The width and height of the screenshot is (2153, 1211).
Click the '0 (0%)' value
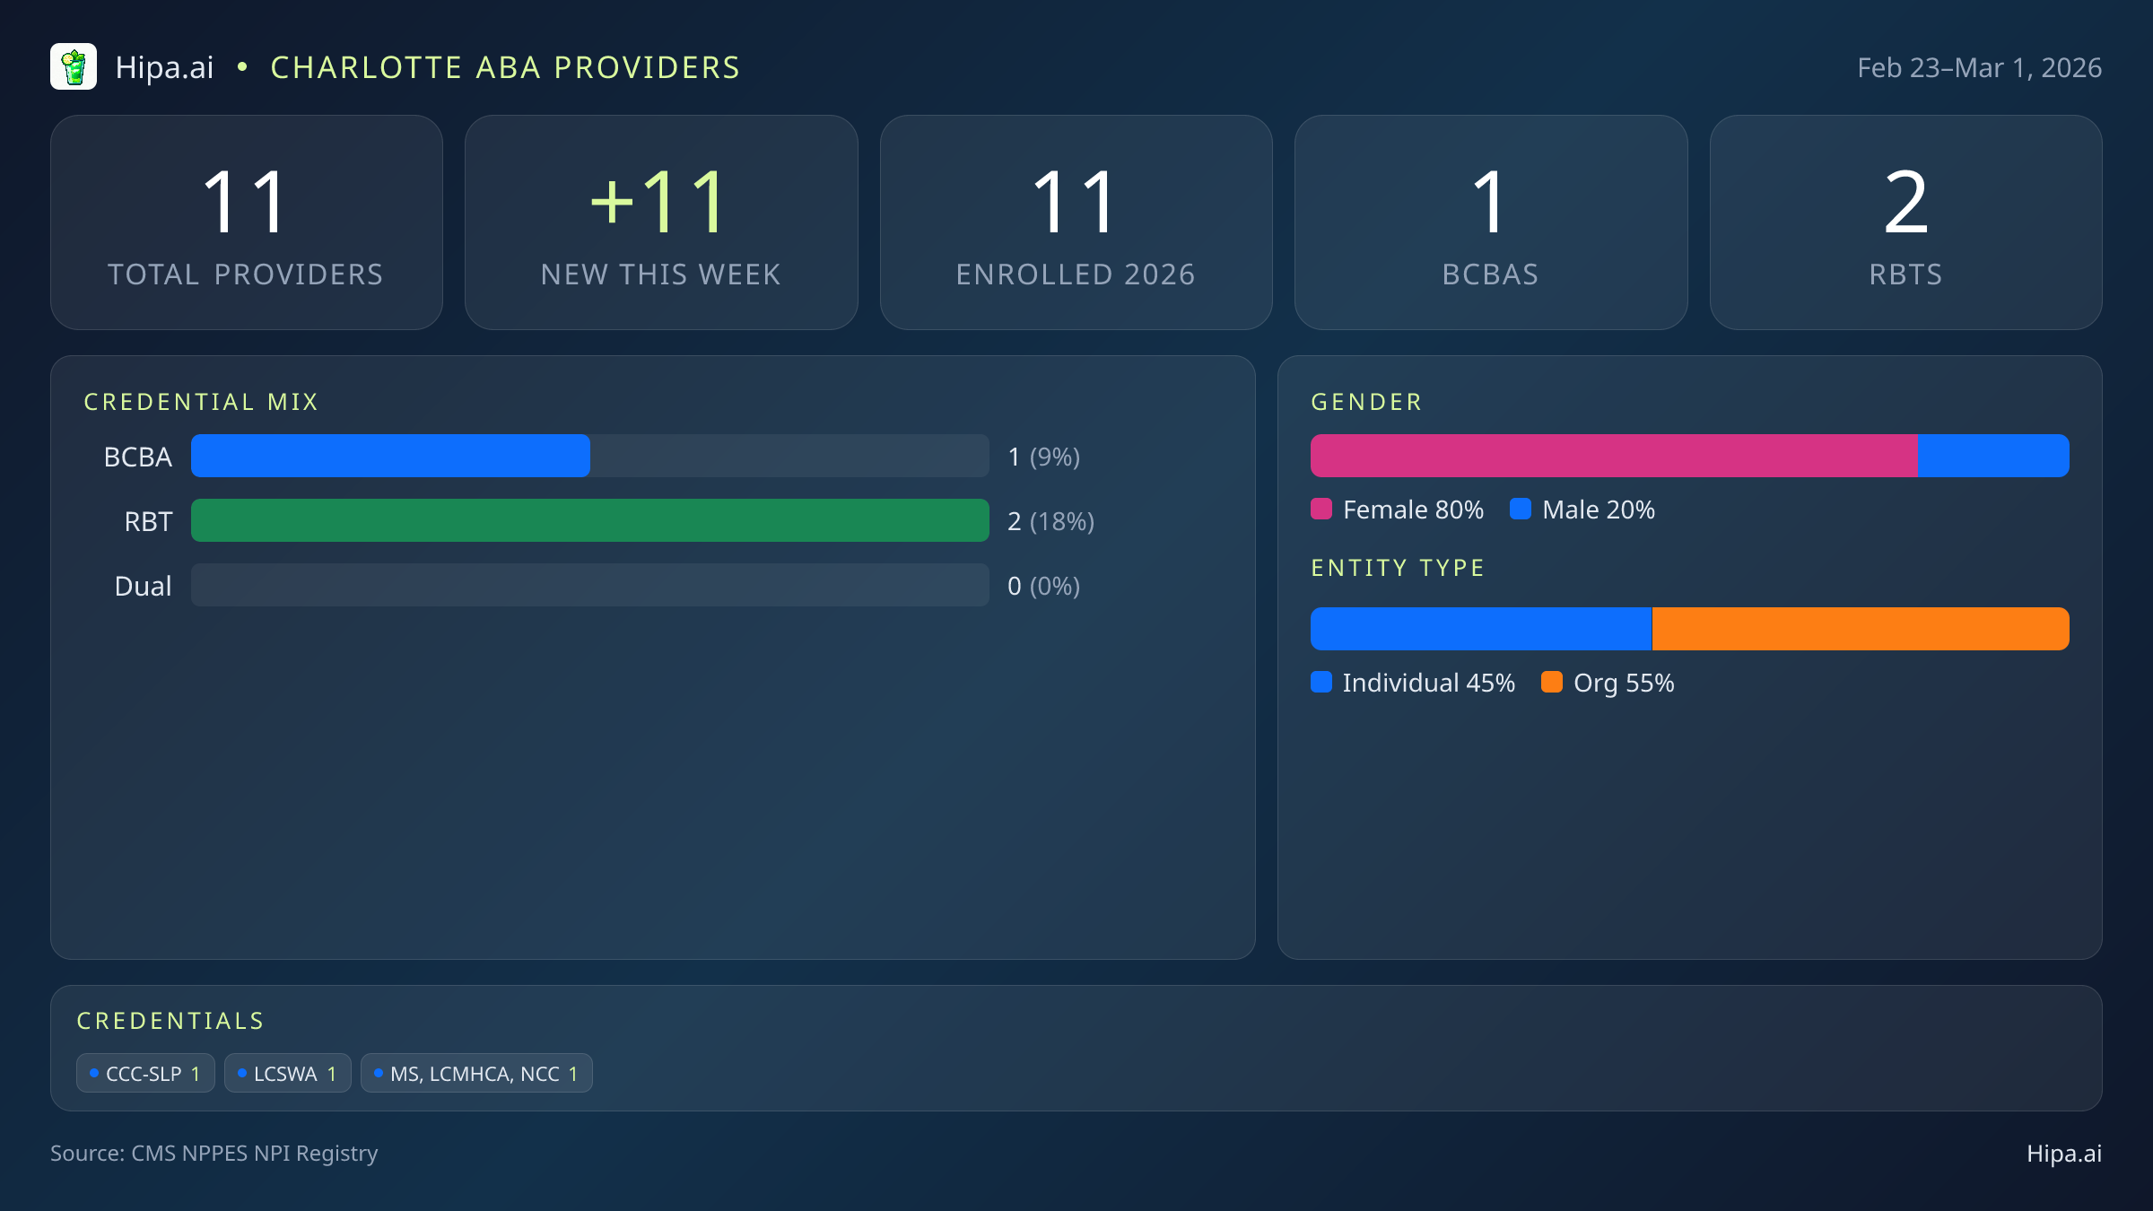pyautogui.click(x=1044, y=586)
